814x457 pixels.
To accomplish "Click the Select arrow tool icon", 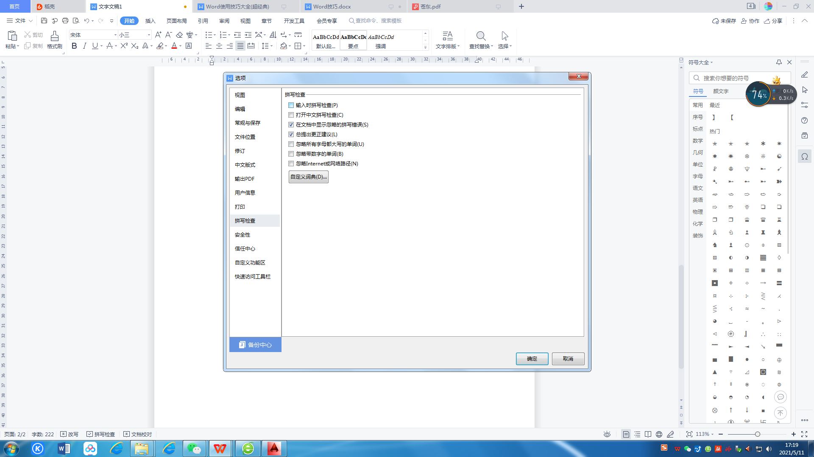I will pos(505,36).
